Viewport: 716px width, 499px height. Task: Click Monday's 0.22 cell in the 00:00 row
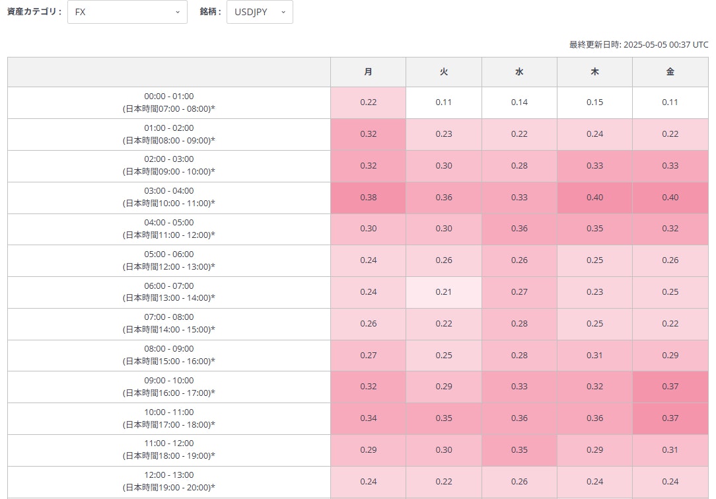[x=367, y=102]
